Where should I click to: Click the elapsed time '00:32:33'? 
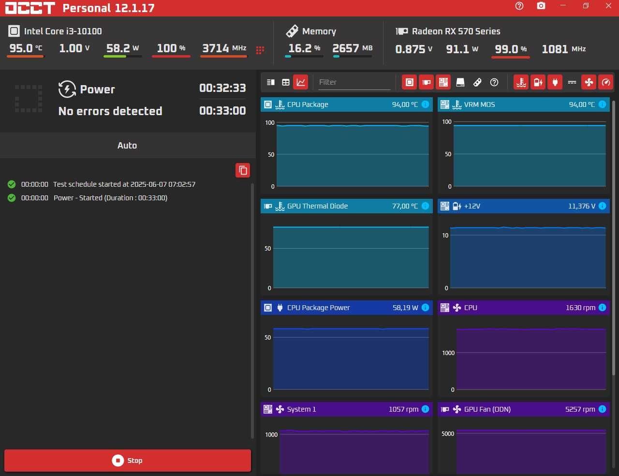pos(222,88)
